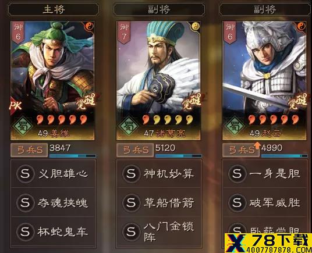Choose the 一身是胆 skill
The image size is (312, 253).
265,174
